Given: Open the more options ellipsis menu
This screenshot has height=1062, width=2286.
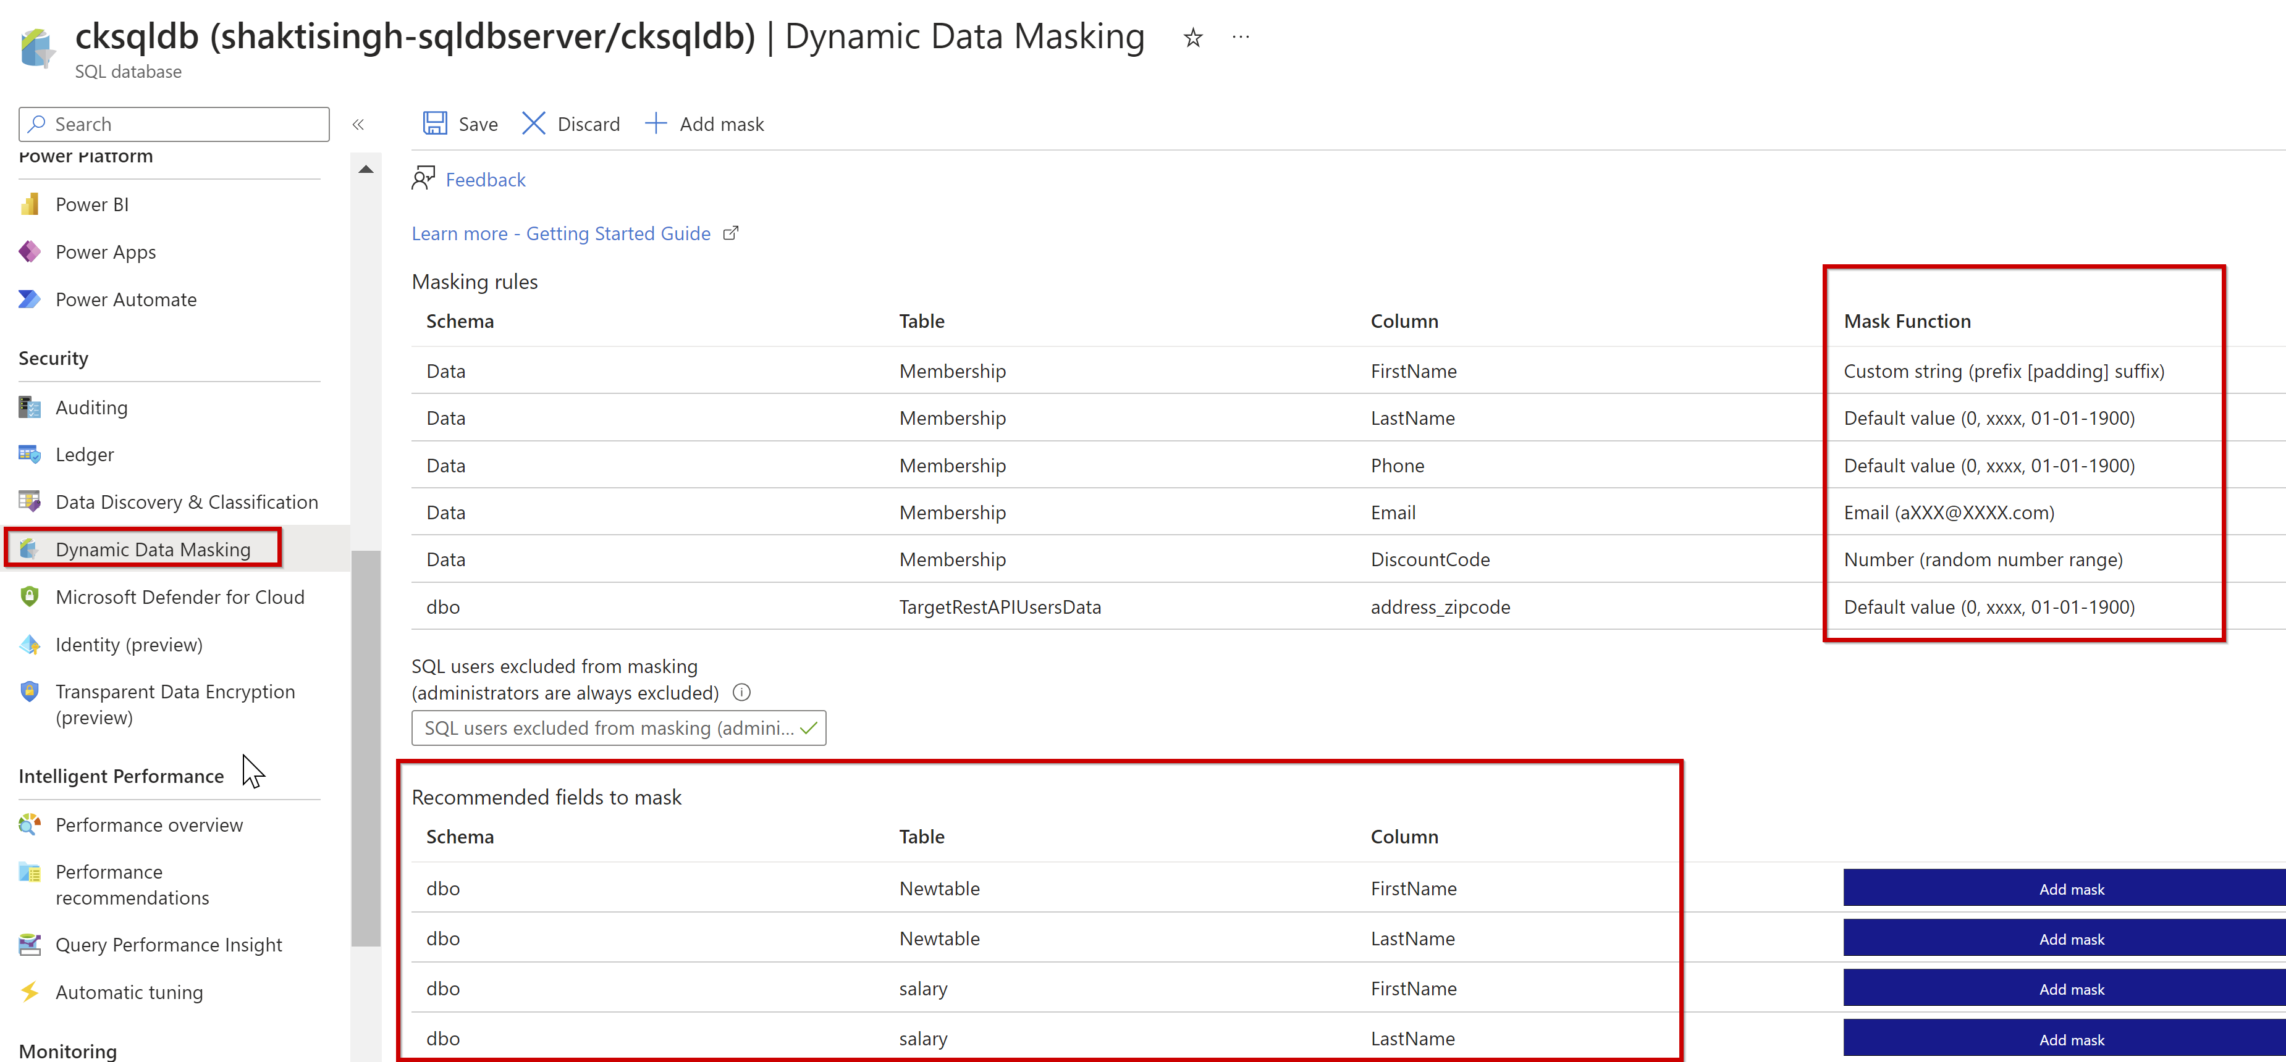Looking at the screenshot, I should pos(1240,37).
